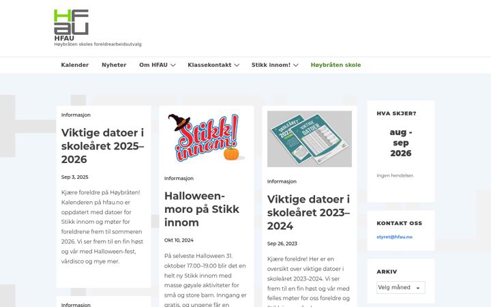Open the Klassekontakt menu item

pyautogui.click(x=209, y=65)
